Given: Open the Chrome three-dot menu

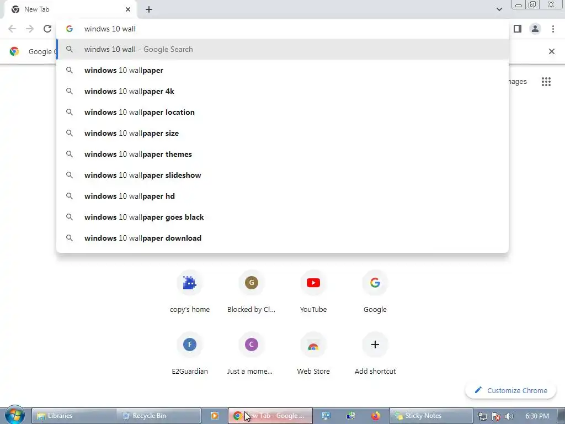Looking at the screenshot, I should click(553, 29).
